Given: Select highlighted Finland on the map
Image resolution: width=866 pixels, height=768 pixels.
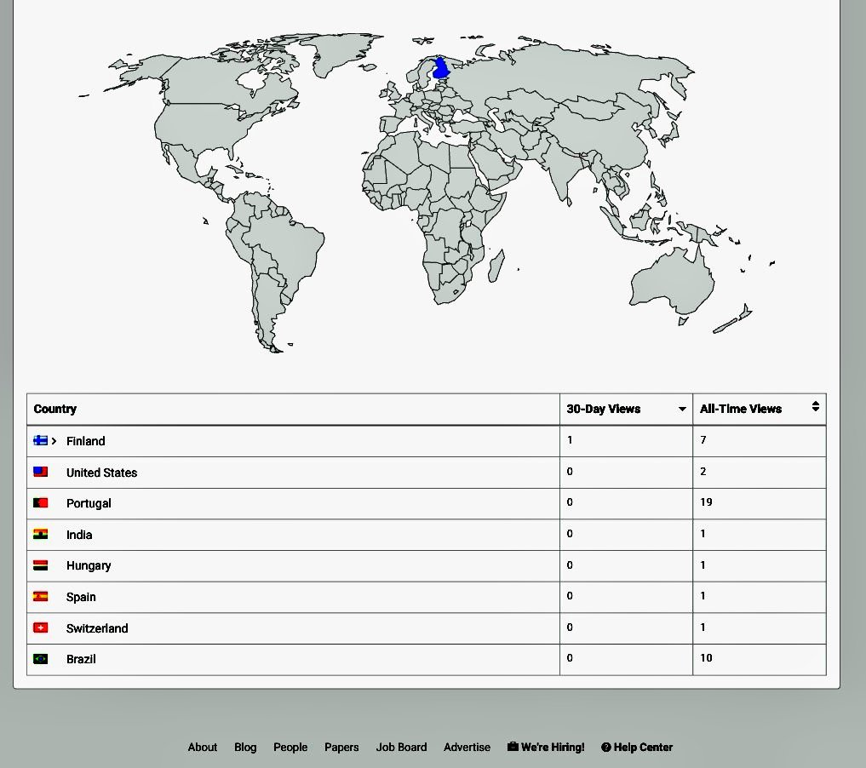Looking at the screenshot, I should tap(441, 70).
